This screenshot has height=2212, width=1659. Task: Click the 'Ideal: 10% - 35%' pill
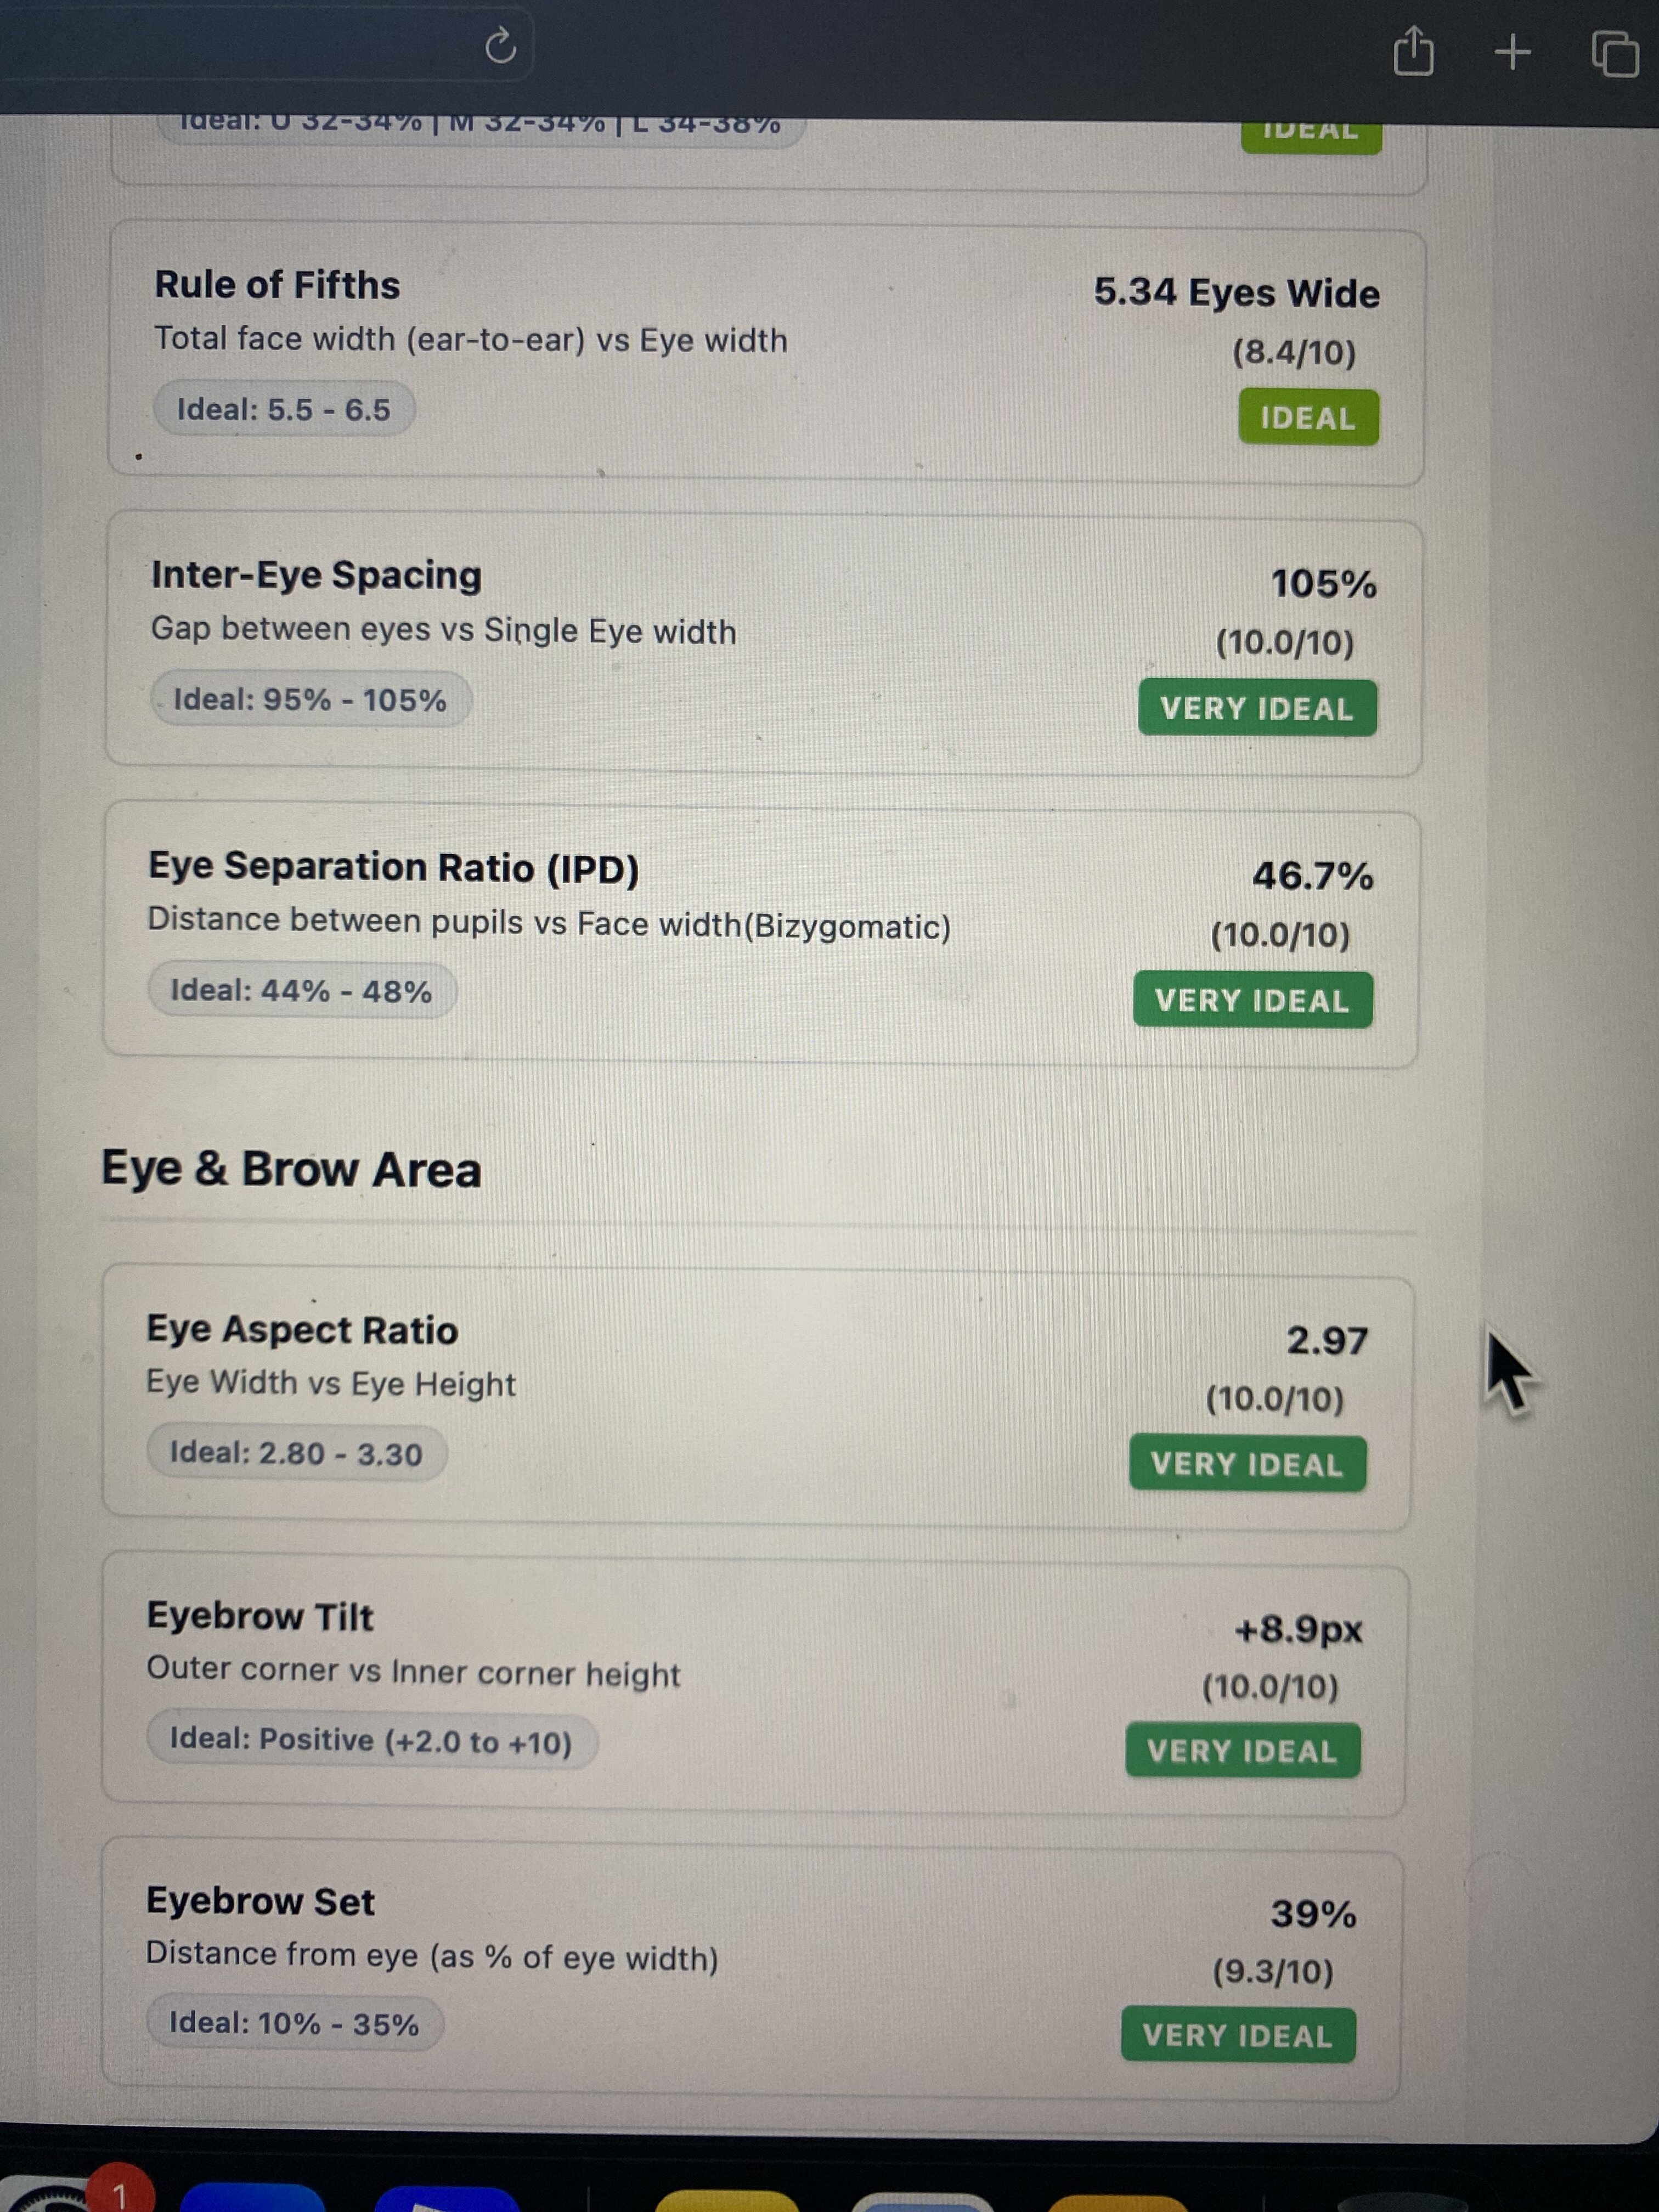(294, 2024)
